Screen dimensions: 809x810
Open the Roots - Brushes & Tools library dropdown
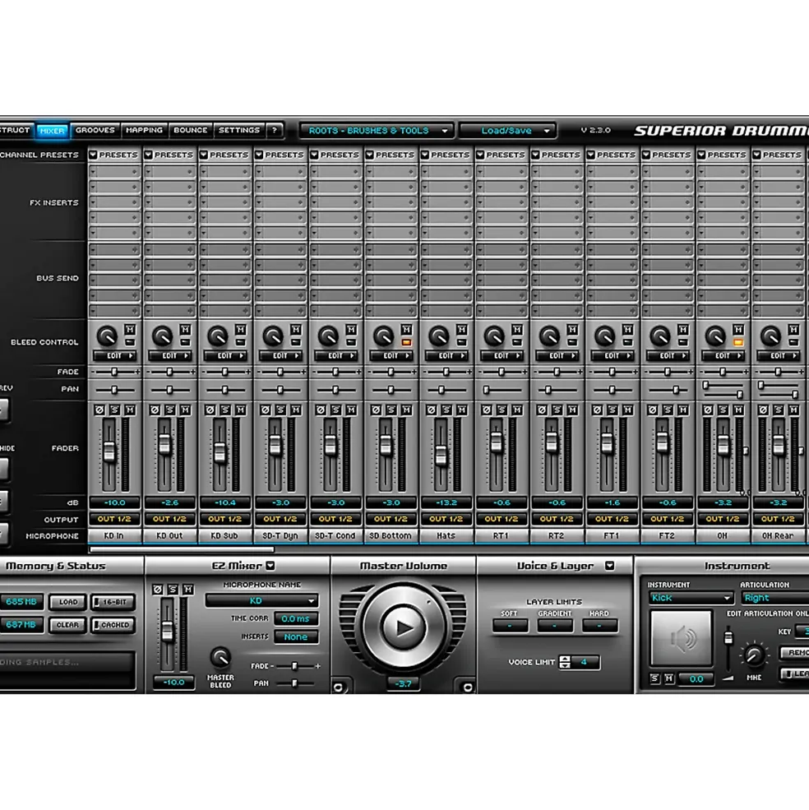[377, 131]
